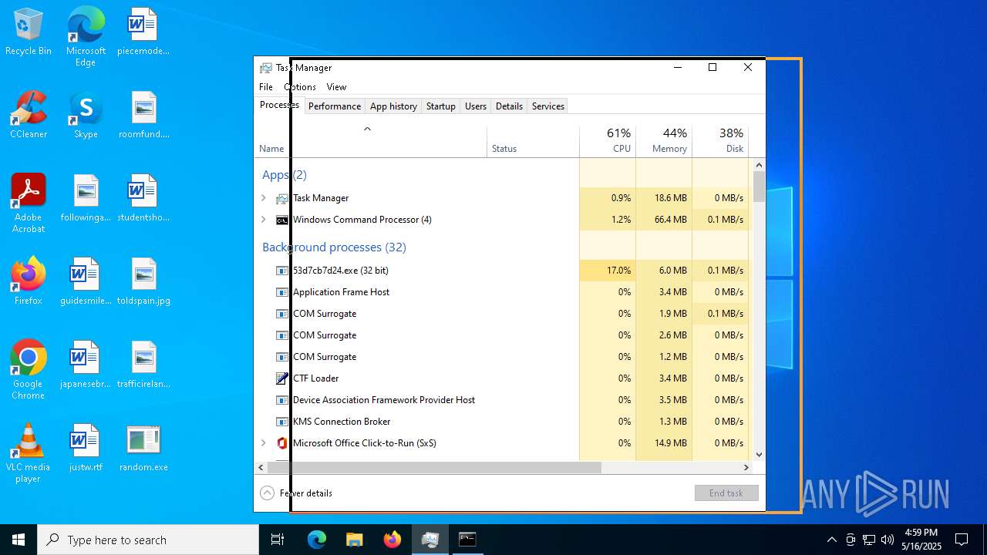Open Adobe Acrobat desktop shortcut
This screenshot has height=555, width=987.
click(29, 204)
